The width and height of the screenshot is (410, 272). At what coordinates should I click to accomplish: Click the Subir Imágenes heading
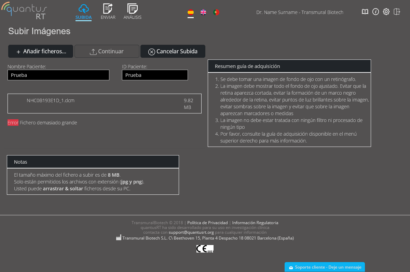[x=39, y=31]
